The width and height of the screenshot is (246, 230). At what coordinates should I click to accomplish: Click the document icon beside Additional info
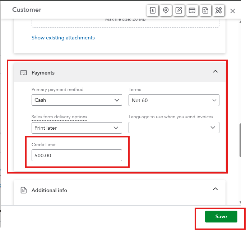coord(23,190)
